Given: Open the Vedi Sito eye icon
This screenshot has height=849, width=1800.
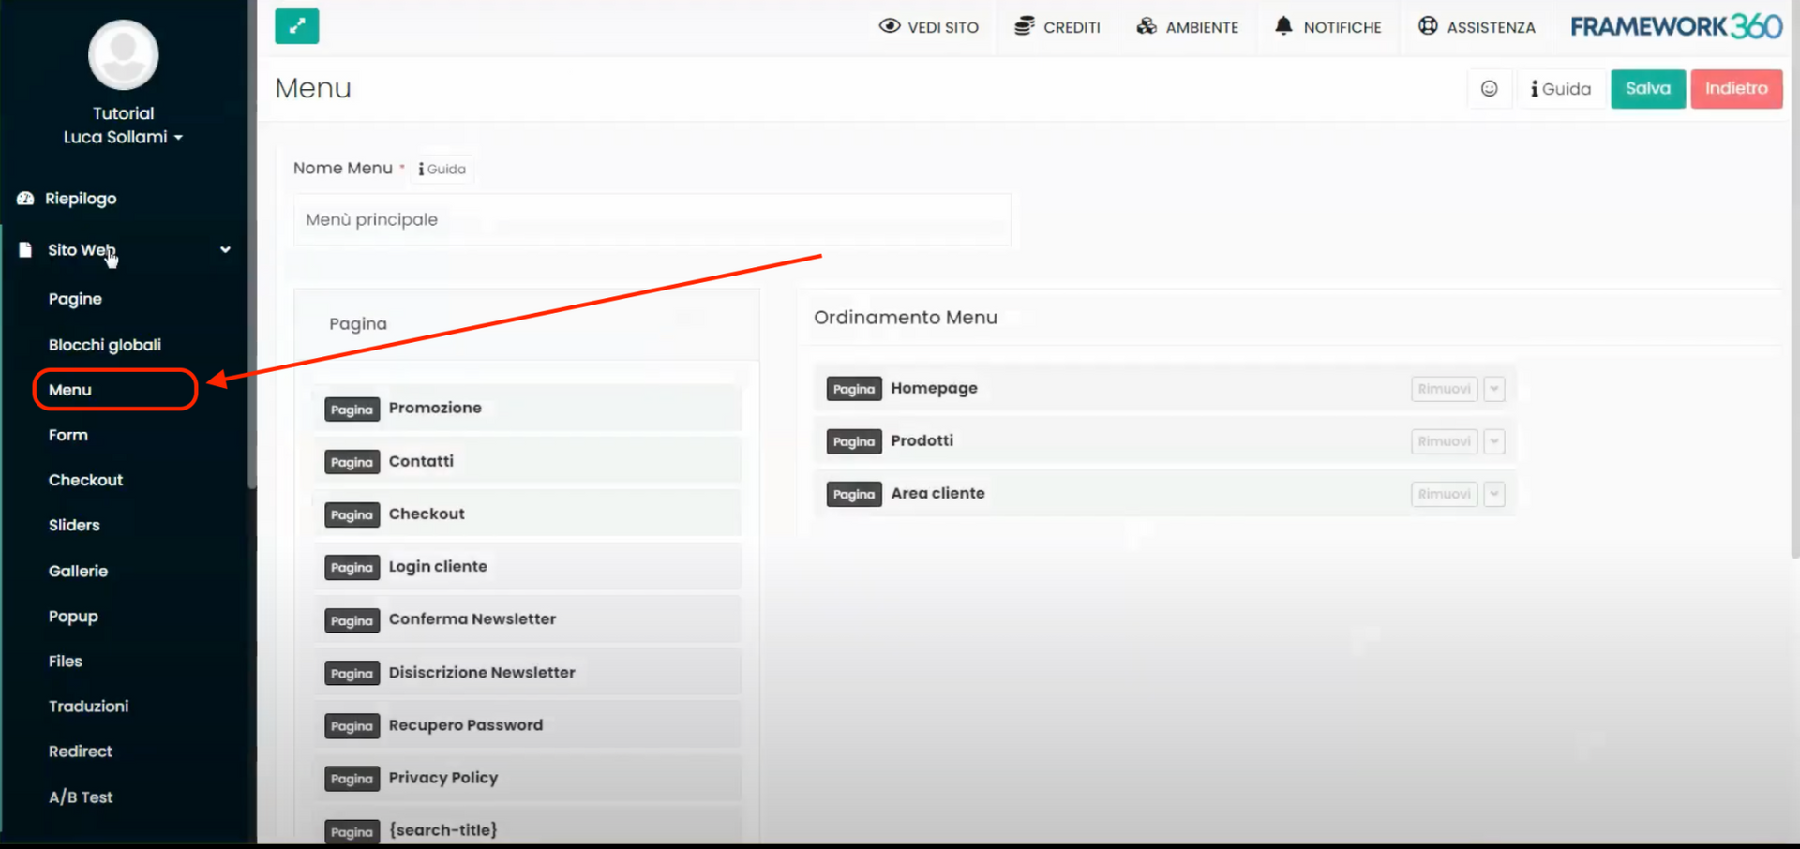Looking at the screenshot, I should point(889,27).
